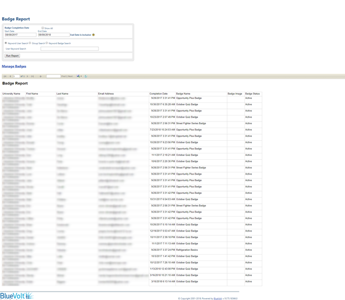
Task: Go back to parent report arrow
Action: [x=40, y=76]
